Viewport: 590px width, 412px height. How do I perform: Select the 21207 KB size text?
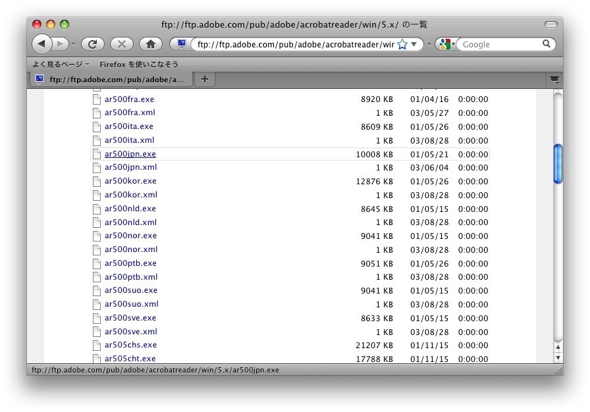(x=375, y=346)
